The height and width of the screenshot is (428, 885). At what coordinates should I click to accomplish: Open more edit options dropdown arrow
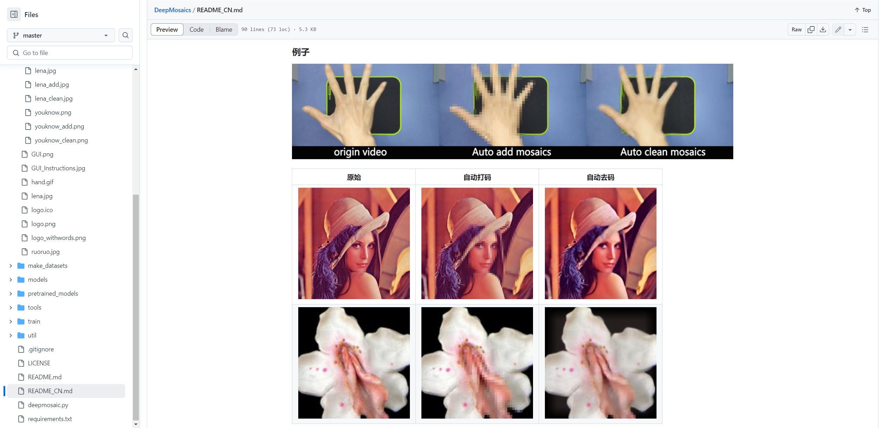pyautogui.click(x=850, y=30)
